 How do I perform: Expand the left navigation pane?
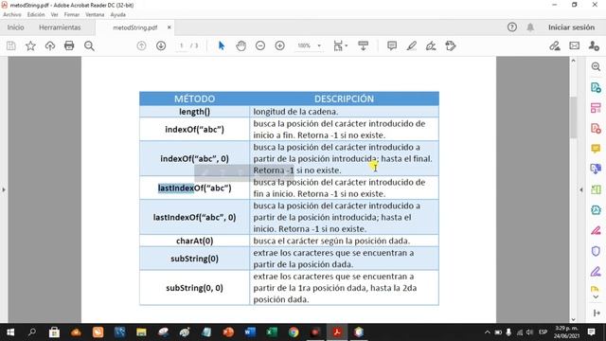click(4, 189)
